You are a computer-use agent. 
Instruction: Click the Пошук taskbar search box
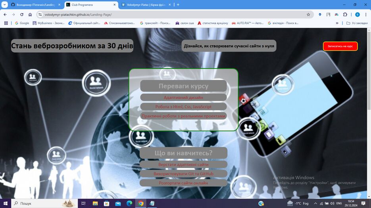point(44,203)
